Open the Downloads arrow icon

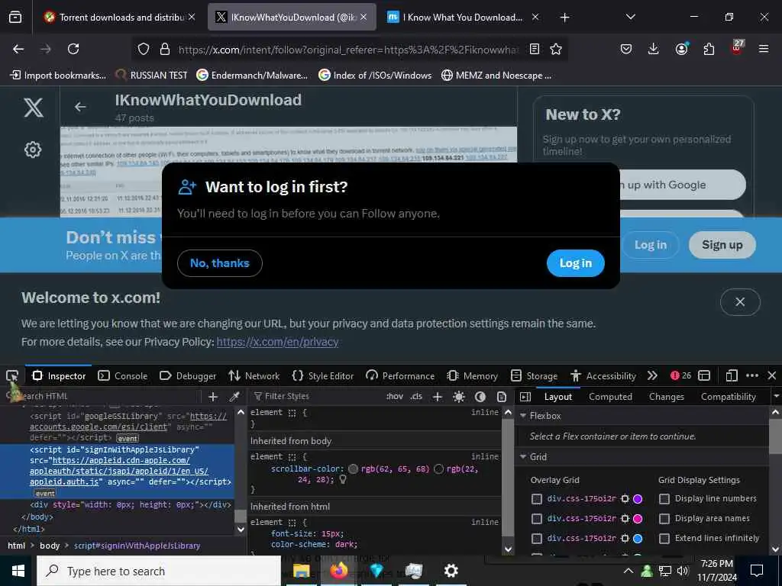(654, 49)
